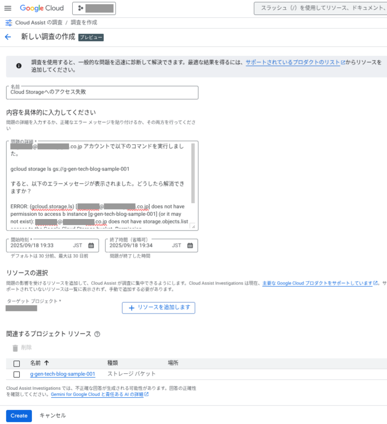Click the 新しい調査の作成 page title
This screenshot has height=424, width=387.
pos(48,37)
